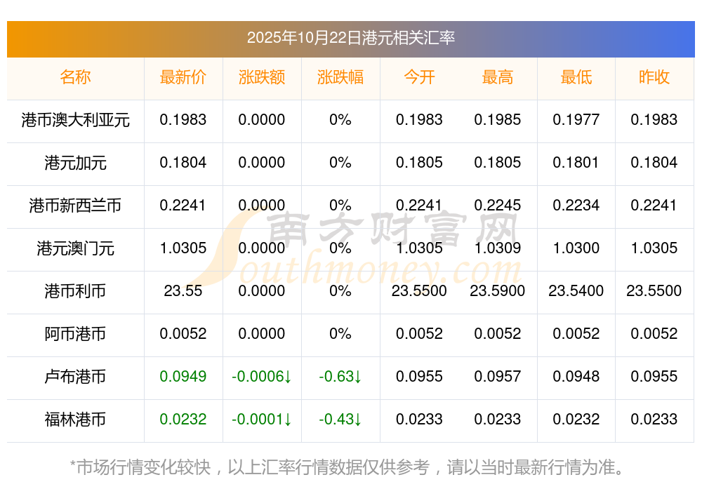Click the 港币新西兰币 row label
The width and height of the screenshot is (702, 489).
[x=75, y=206]
